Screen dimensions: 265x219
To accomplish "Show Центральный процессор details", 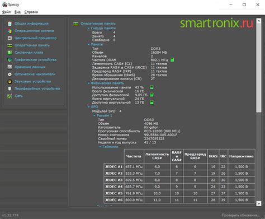I will pos(35,38).
